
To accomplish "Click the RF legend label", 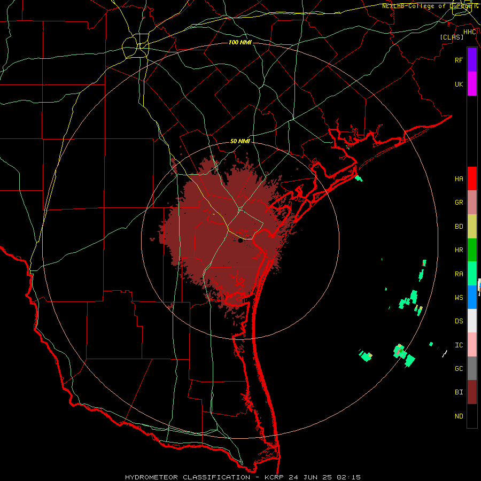I will pos(459,60).
